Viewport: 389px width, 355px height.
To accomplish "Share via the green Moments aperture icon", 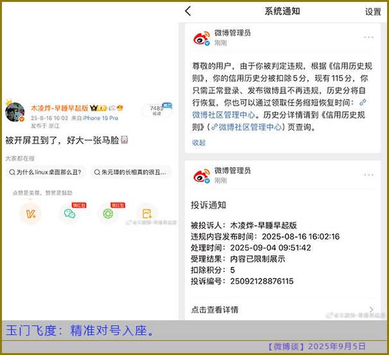I will [x=108, y=214].
